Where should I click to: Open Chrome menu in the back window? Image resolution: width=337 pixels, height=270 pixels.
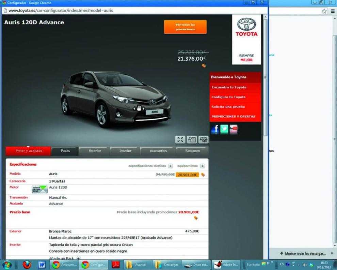click(333, 11)
